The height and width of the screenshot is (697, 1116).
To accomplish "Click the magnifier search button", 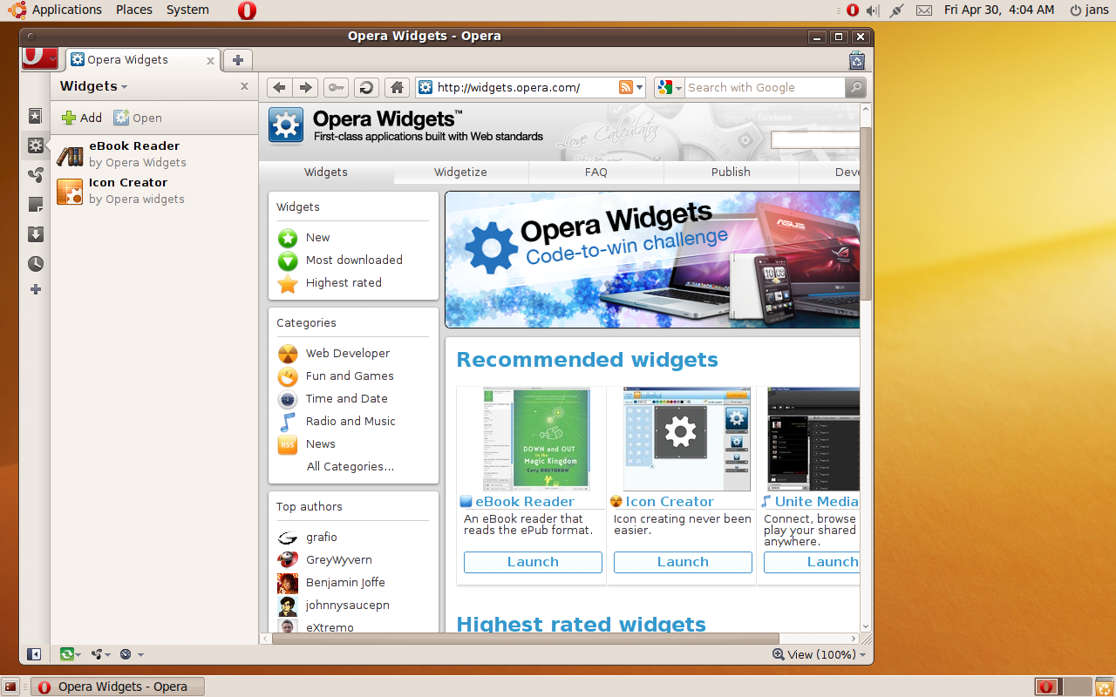I will pyautogui.click(x=855, y=87).
